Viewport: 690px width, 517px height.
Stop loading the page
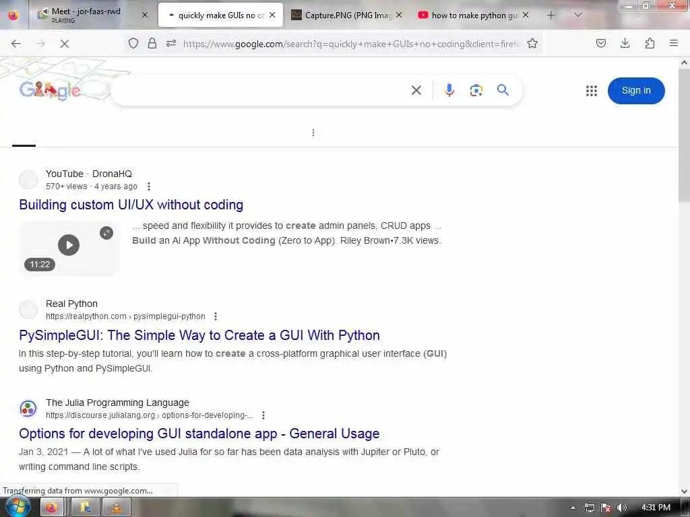[x=64, y=44]
